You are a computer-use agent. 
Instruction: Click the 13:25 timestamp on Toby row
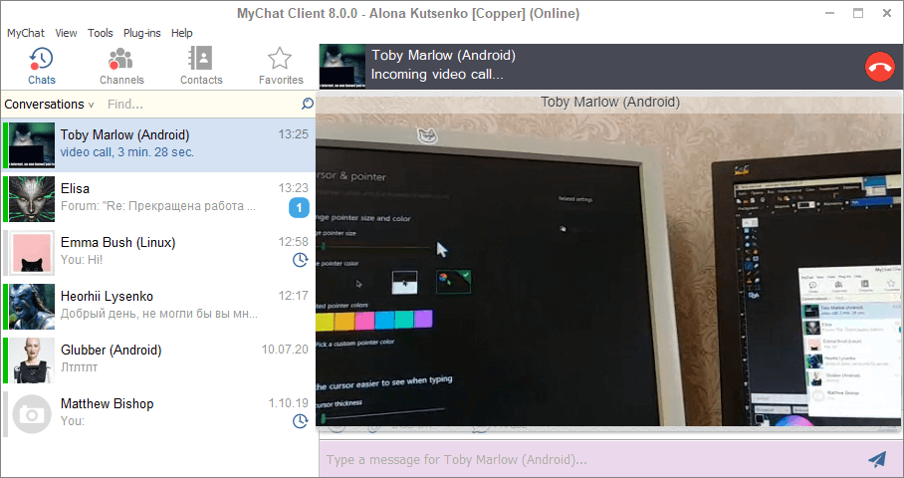pos(293,134)
